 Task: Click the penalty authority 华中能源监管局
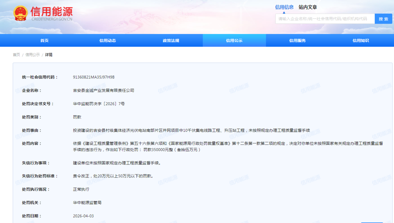tap(87, 203)
